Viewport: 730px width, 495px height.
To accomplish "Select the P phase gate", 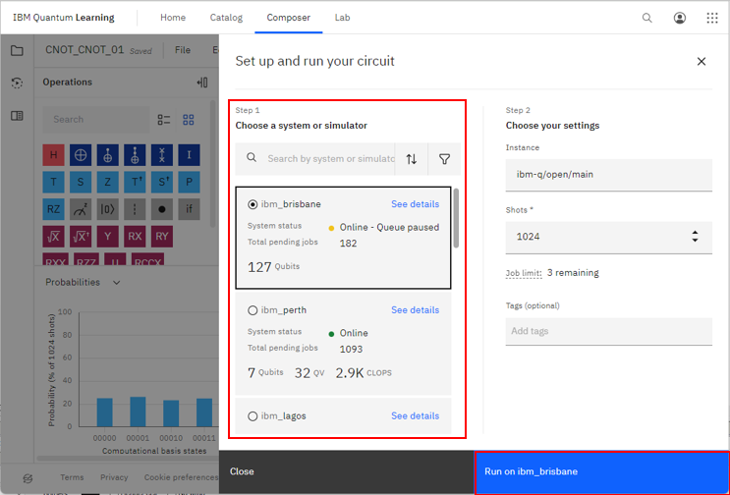I will point(189,182).
